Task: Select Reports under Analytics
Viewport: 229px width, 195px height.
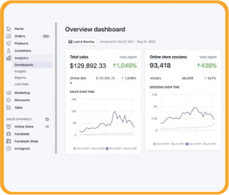Action: click(20, 77)
